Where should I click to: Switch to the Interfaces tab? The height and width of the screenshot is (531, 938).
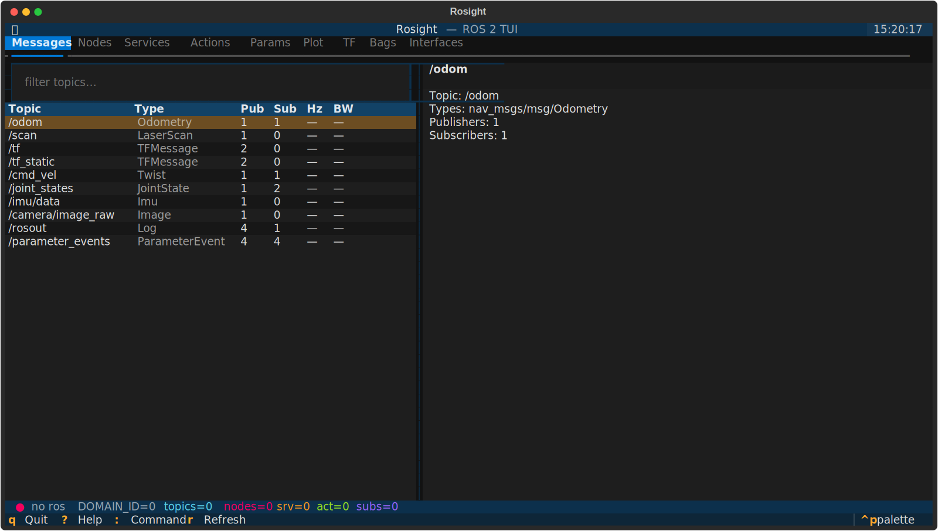pos(436,43)
